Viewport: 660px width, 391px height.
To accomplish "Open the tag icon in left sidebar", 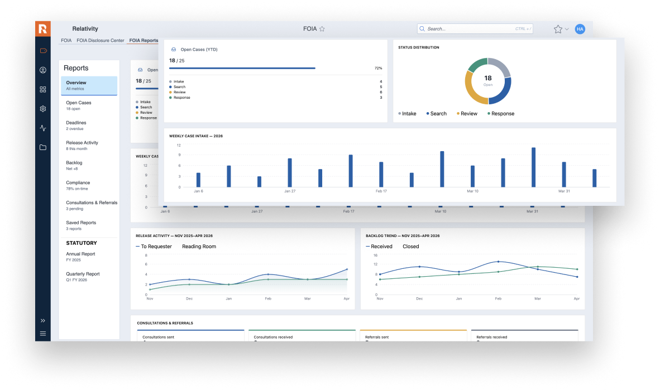I will (43, 51).
